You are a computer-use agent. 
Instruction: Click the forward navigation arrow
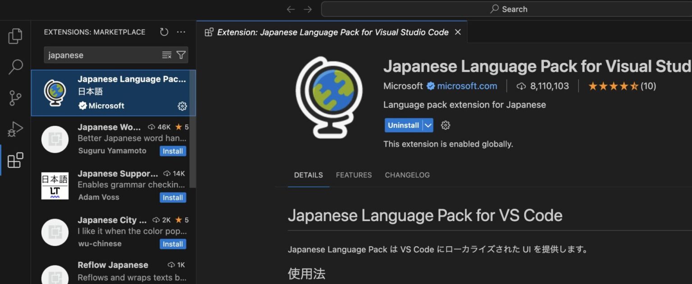pyautogui.click(x=308, y=9)
